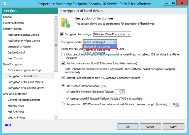
Task: Click the folder with padlock icon
Action: pyautogui.click(x=66, y=22)
